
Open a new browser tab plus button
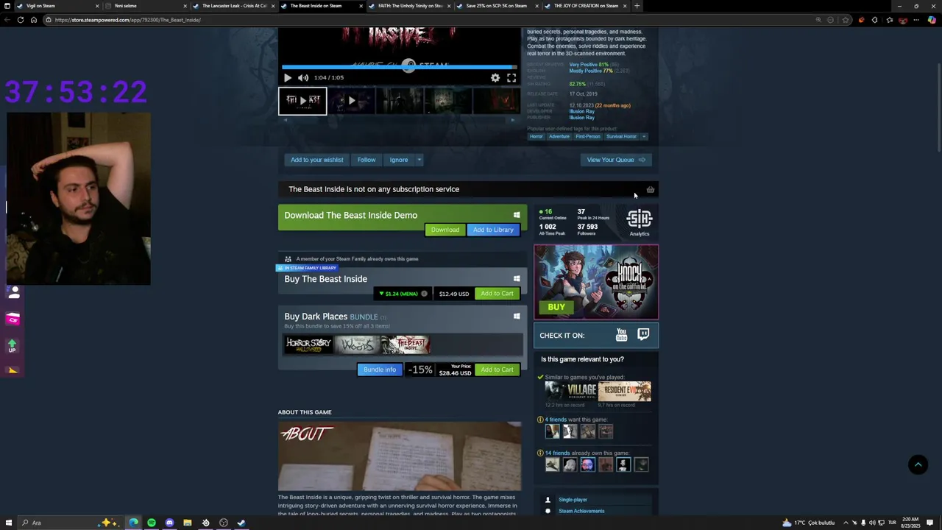click(x=637, y=6)
